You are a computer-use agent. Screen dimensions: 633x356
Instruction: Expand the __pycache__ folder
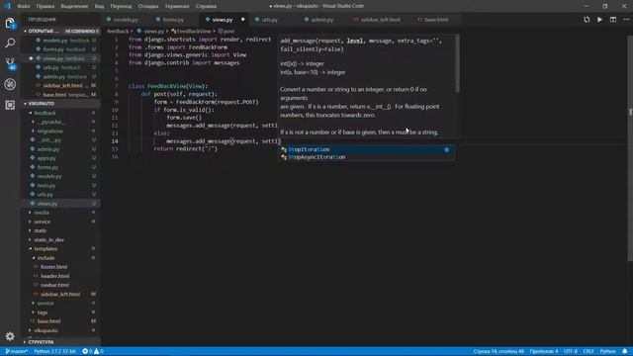51,122
